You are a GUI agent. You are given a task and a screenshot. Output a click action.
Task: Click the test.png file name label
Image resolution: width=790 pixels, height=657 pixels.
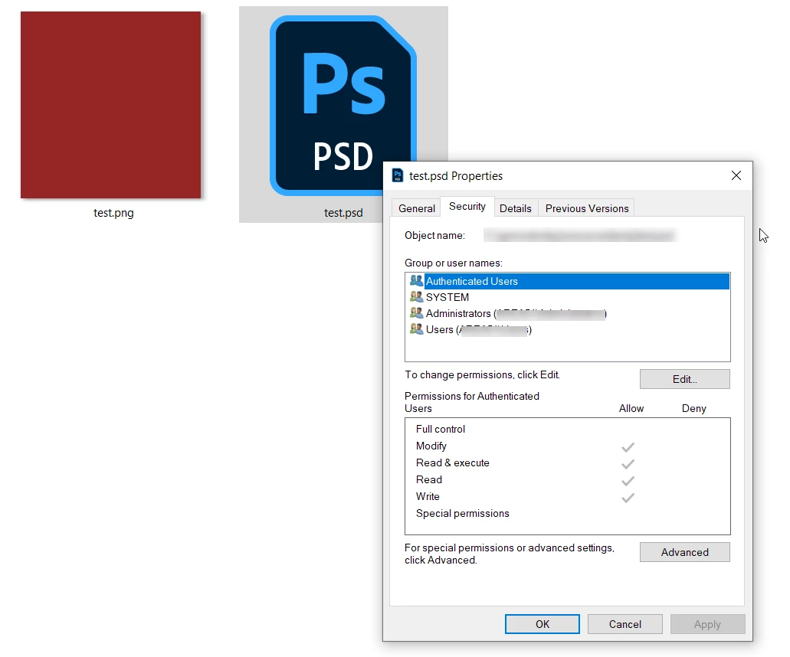113,213
